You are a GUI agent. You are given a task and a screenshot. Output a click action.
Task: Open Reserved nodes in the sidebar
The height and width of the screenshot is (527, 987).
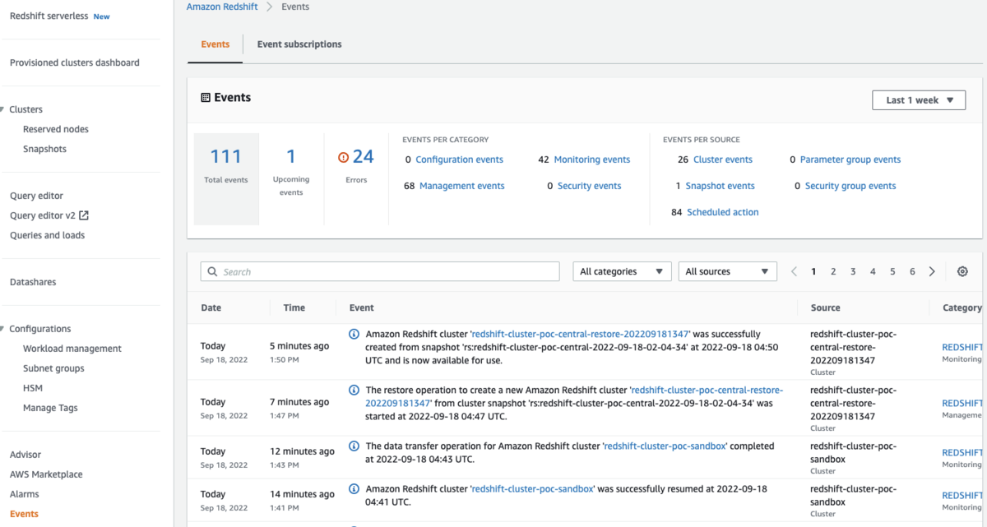[56, 129]
